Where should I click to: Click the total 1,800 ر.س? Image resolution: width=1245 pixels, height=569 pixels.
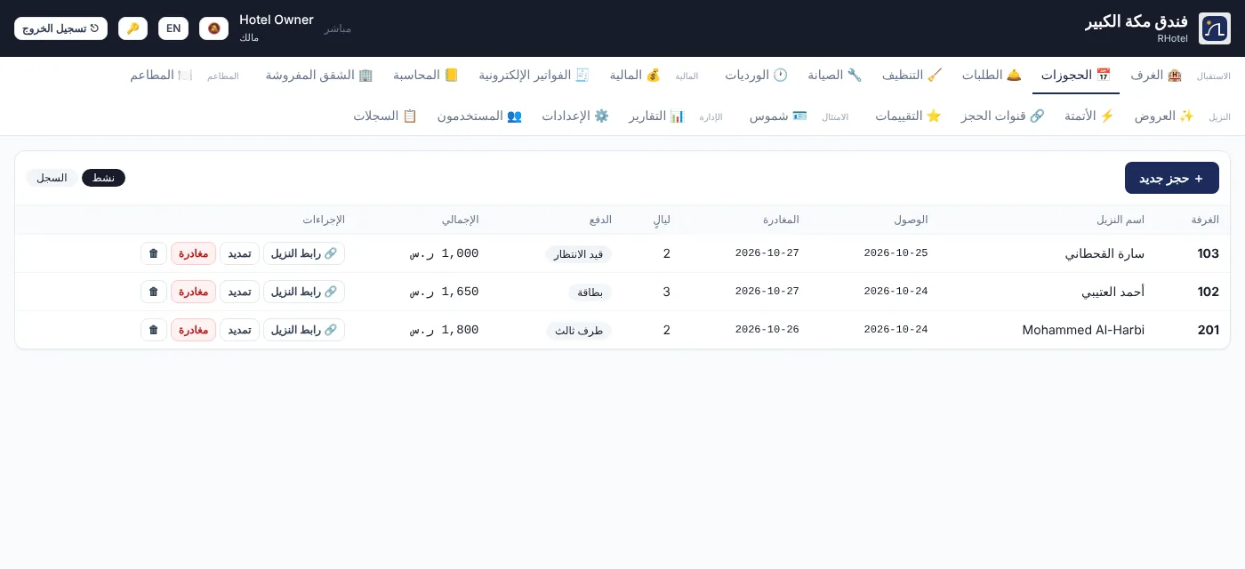pos(444,330)
